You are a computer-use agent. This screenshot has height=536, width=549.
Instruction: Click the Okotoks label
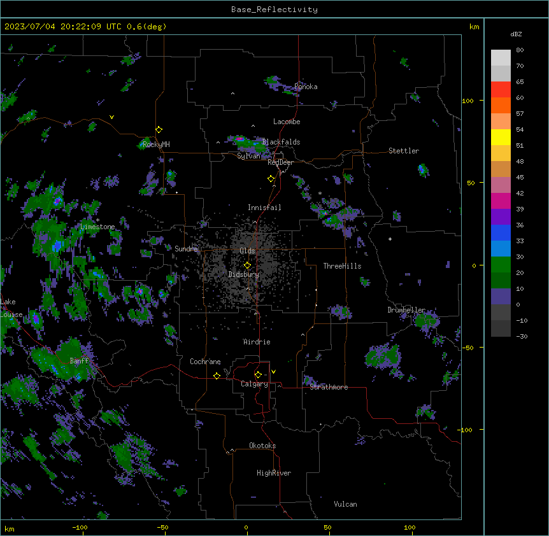click(x=262, y=446)
